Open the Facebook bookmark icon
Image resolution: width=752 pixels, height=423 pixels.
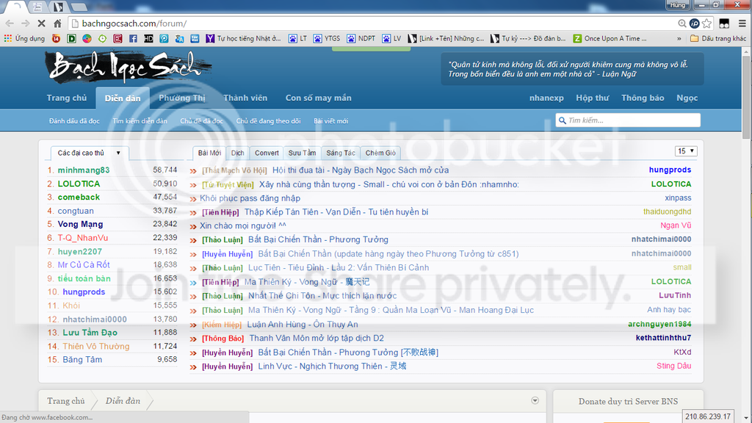pos(133,38)
